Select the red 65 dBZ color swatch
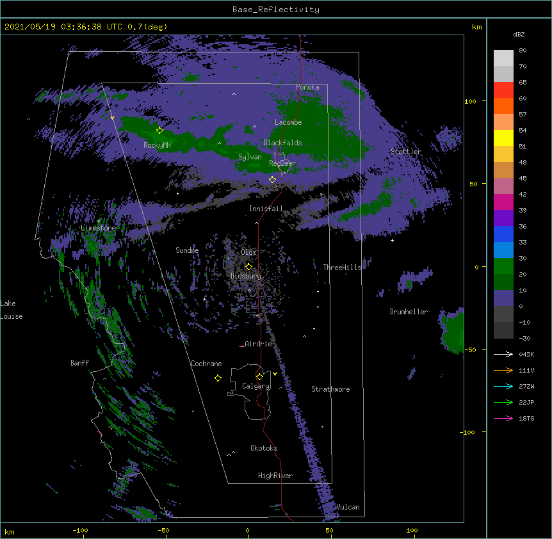The height and width of the screenshot is (539, 552). coord(503,90)
